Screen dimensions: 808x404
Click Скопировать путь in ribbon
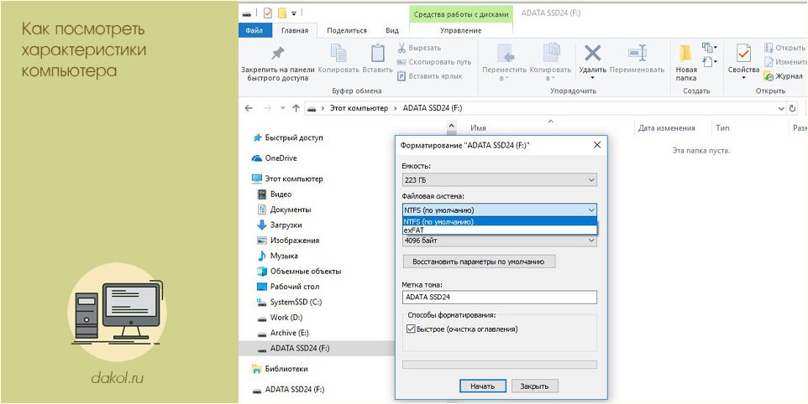[434, 62]
